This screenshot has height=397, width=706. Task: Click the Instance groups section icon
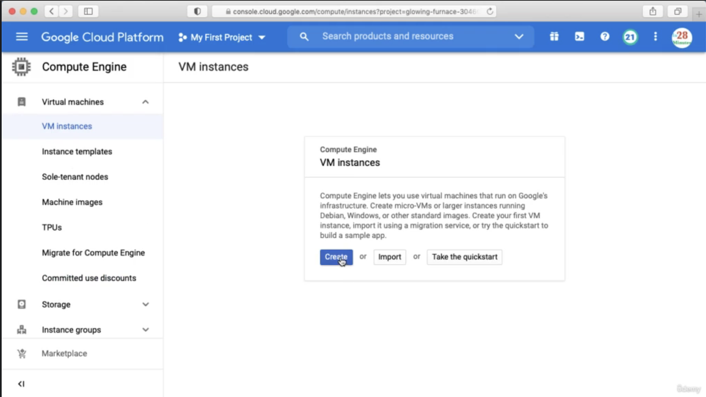22,330
